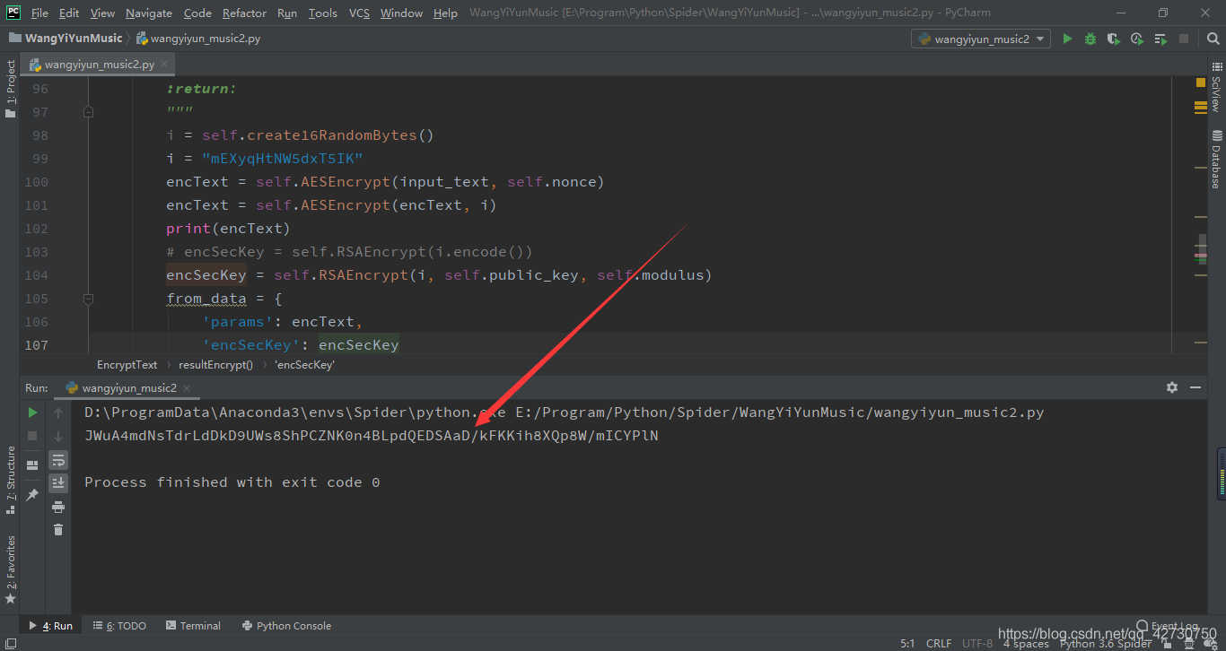Click the up stack trace arrow
The image size is (1226, 651).
(58, 412)
